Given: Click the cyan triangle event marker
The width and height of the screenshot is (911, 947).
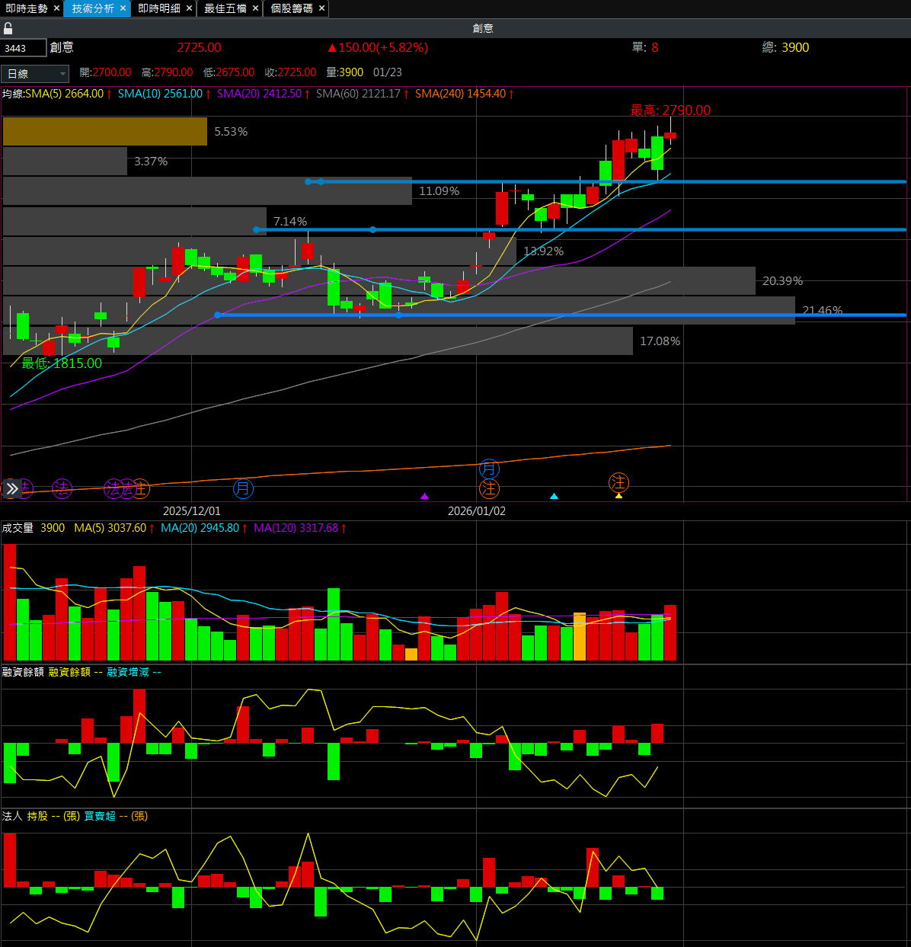Looking at the screenshot, I should 554,496.
